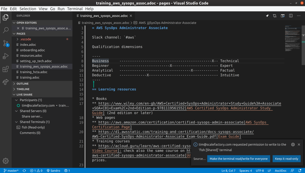This screenshot has width=305, height=173.
Task: Click Make the terminal read/write for everyone
Action: [x=239, y=159]
